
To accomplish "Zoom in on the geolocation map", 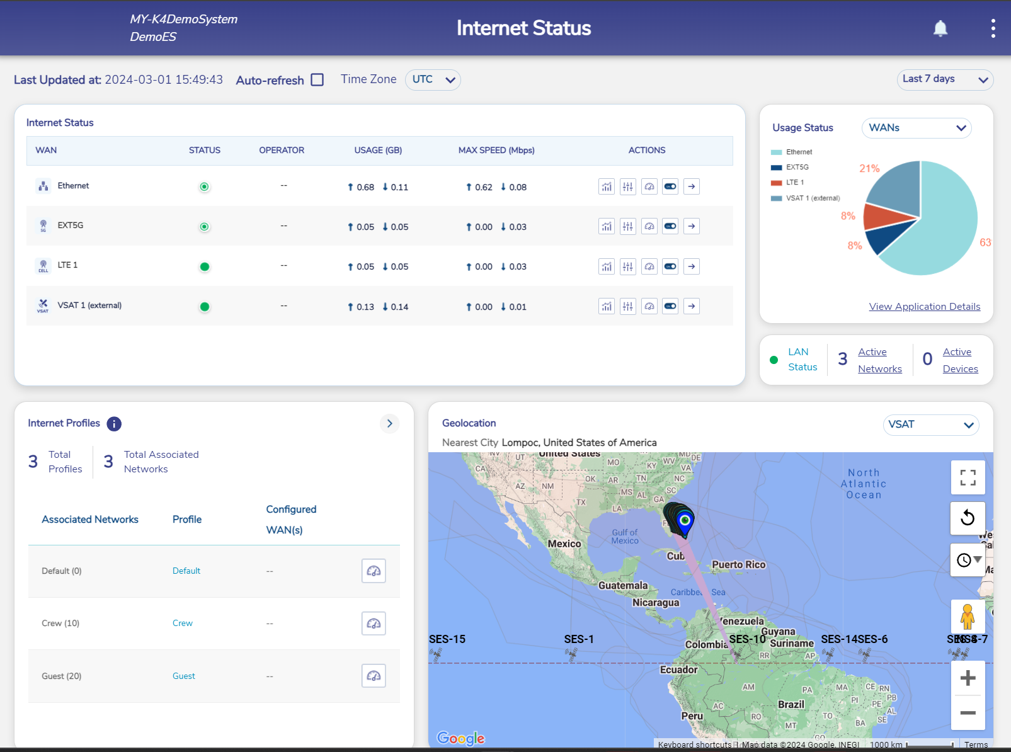I will pos(968,678).
